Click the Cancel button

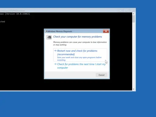click(x=101, y=75)
